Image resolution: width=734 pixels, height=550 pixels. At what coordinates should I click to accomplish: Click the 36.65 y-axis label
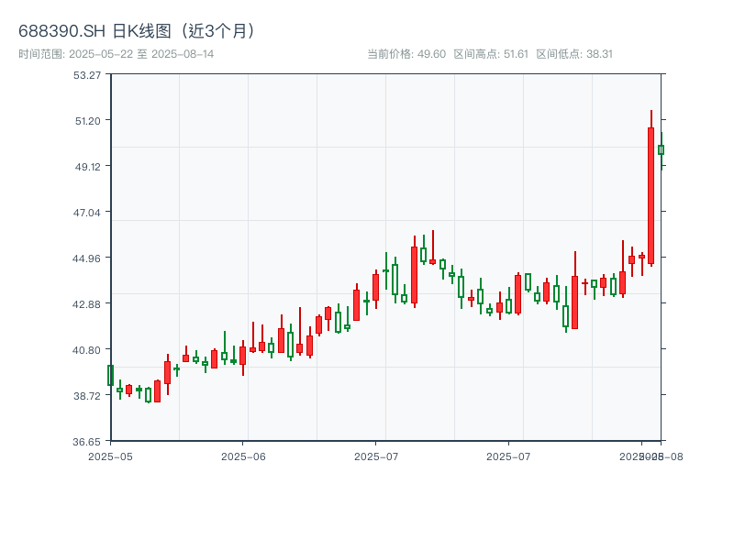86,442
